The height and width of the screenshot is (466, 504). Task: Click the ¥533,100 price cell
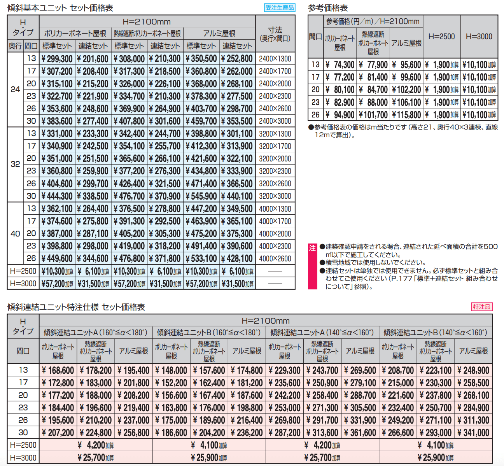201,259
